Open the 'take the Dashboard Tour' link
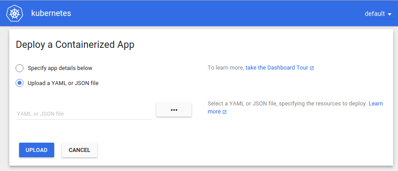The height and width of the screenshot is (171, 398). click(x=280, y=68)
